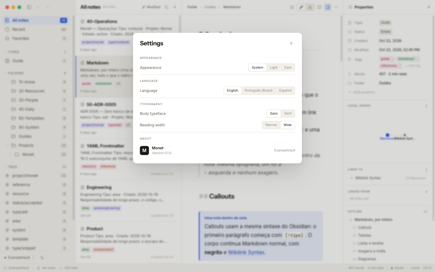Viewport: 435px width, 272px height.
Task: Open the Guide type in the sidebar
Action: click(36, 61)
